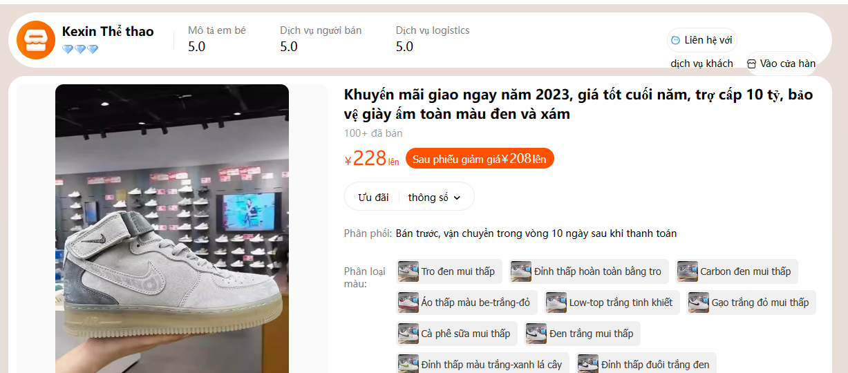Click the main grey sneaker product image
The height and width of the screenshot is (373, 848).
172,229
